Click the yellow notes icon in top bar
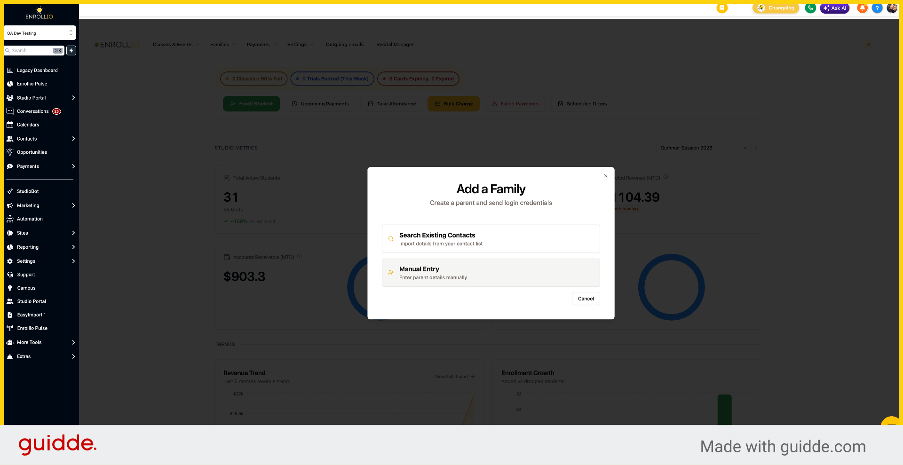Image resolution: width=903 pixels, height=465 pixels. [x=722, y=8]
